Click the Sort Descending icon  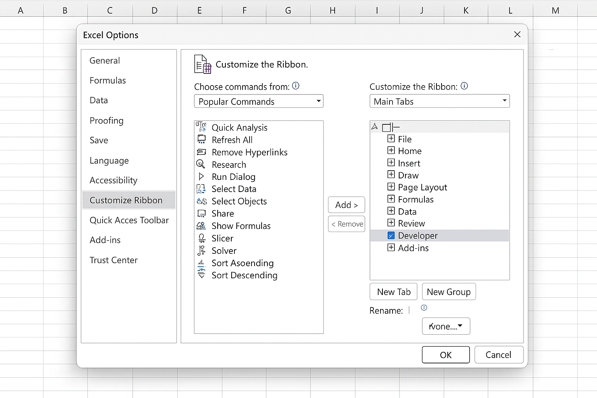pyautogui.click(x=201, y=274)
